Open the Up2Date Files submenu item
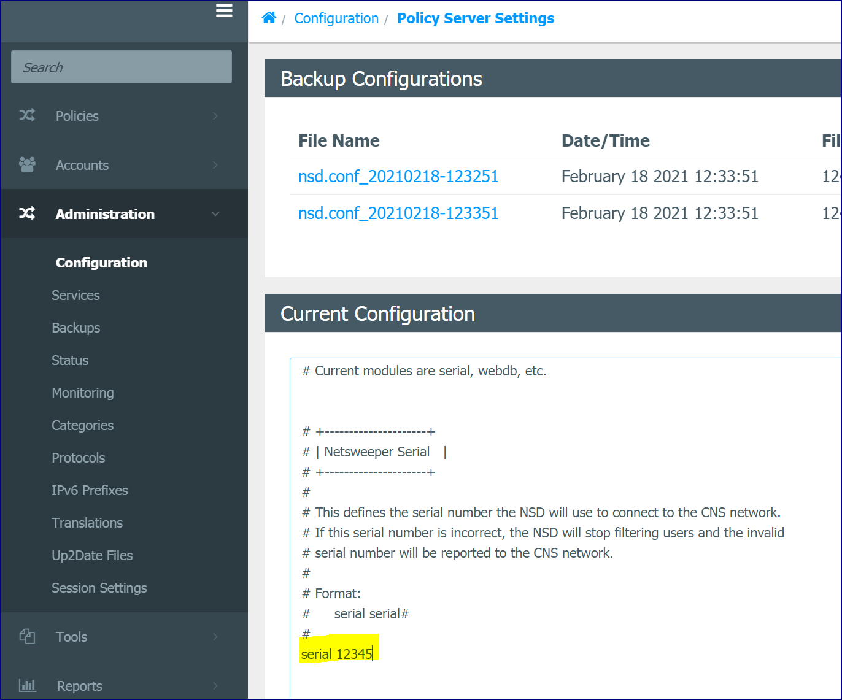842x700 pixels. click(92, 555)
